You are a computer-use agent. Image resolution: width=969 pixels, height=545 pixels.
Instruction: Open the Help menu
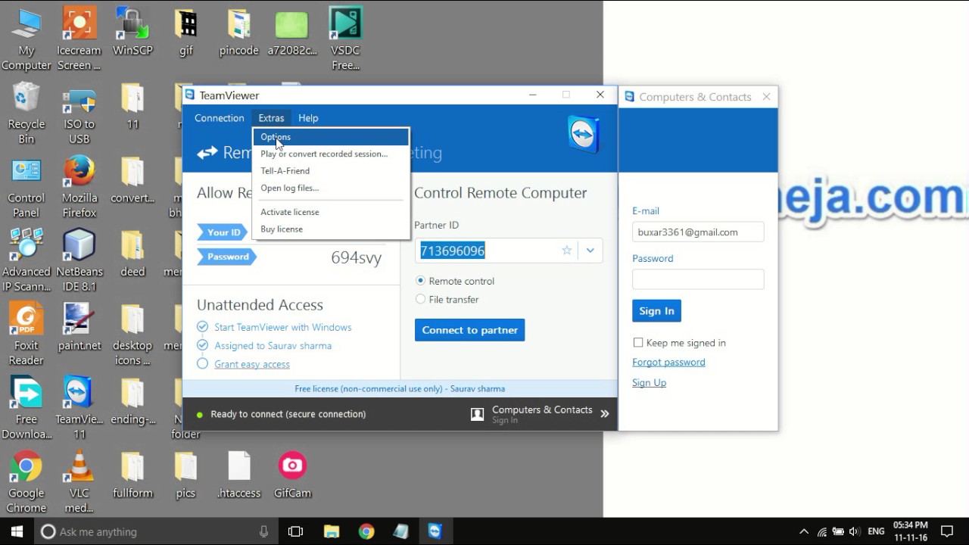(308, 118)
